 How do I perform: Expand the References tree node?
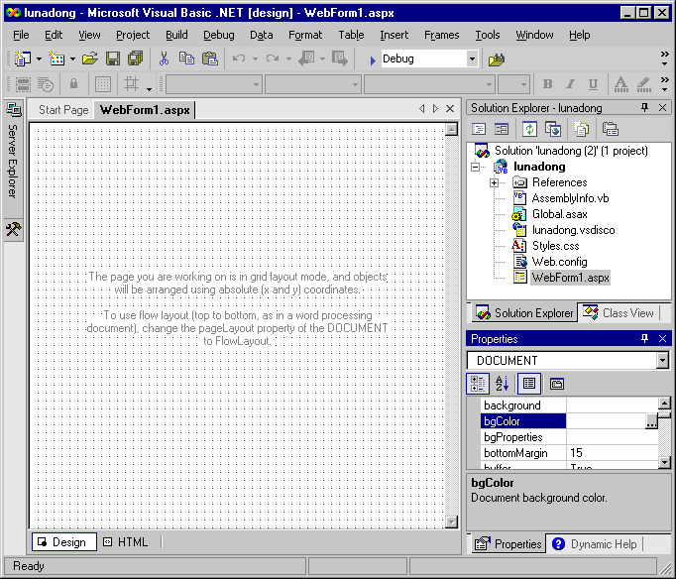pos(494,182)
